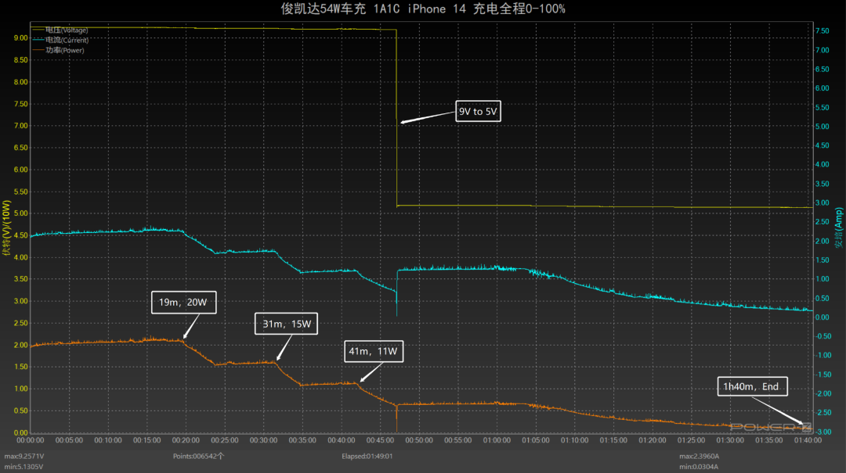Click the 5.00 tick on the Amp axis
846x473 pixels.
point(822,126)
